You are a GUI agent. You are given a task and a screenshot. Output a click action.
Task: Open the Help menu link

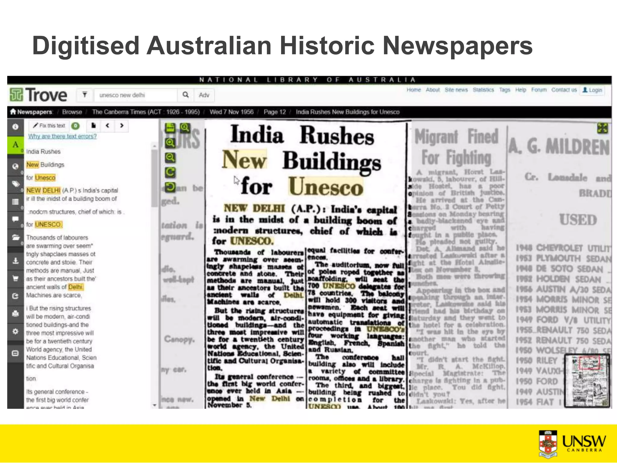pos(521,90)
